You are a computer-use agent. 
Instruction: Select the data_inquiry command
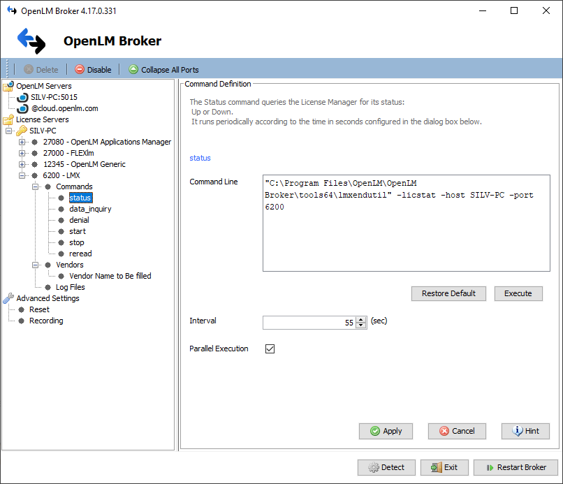click(x=90, y=209)
